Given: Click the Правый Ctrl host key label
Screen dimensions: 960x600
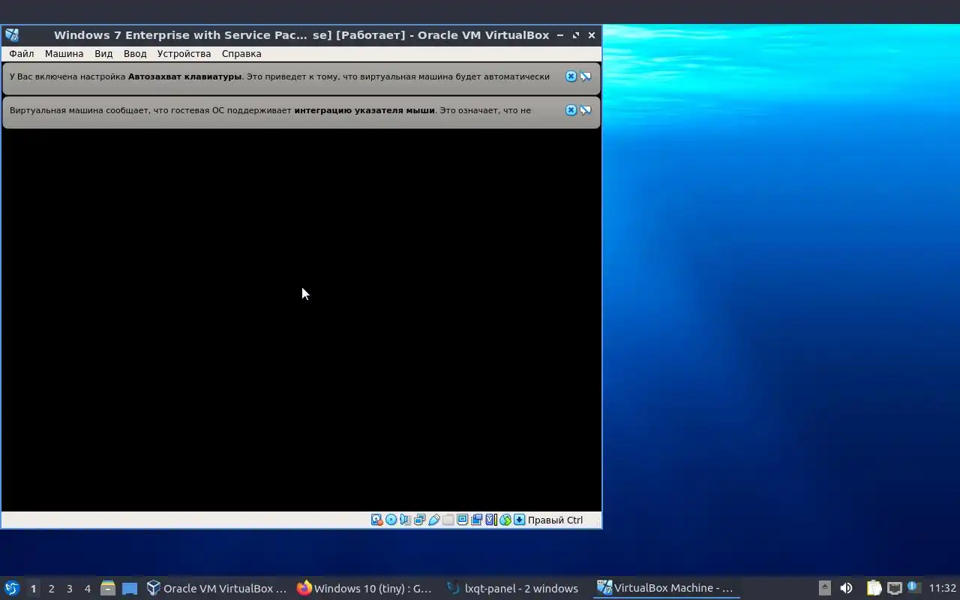Looking at the screenshot, I should point(555,520).
